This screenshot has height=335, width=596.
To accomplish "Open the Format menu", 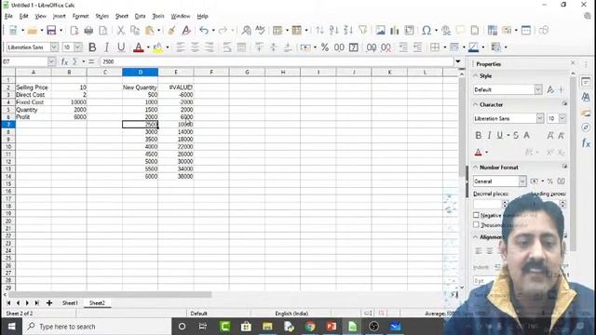I will [80, 16].
